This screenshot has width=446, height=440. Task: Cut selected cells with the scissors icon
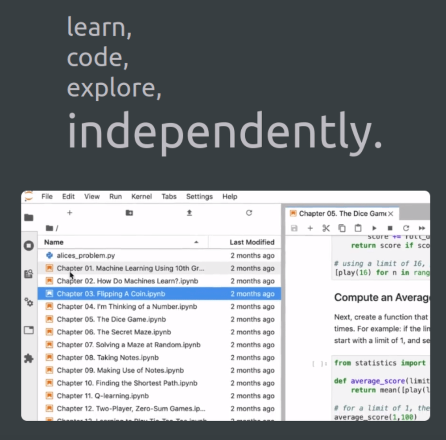326,228
